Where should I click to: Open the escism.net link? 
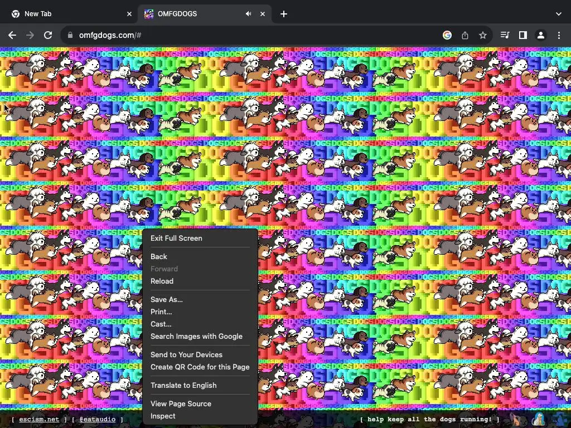[39, 419]
